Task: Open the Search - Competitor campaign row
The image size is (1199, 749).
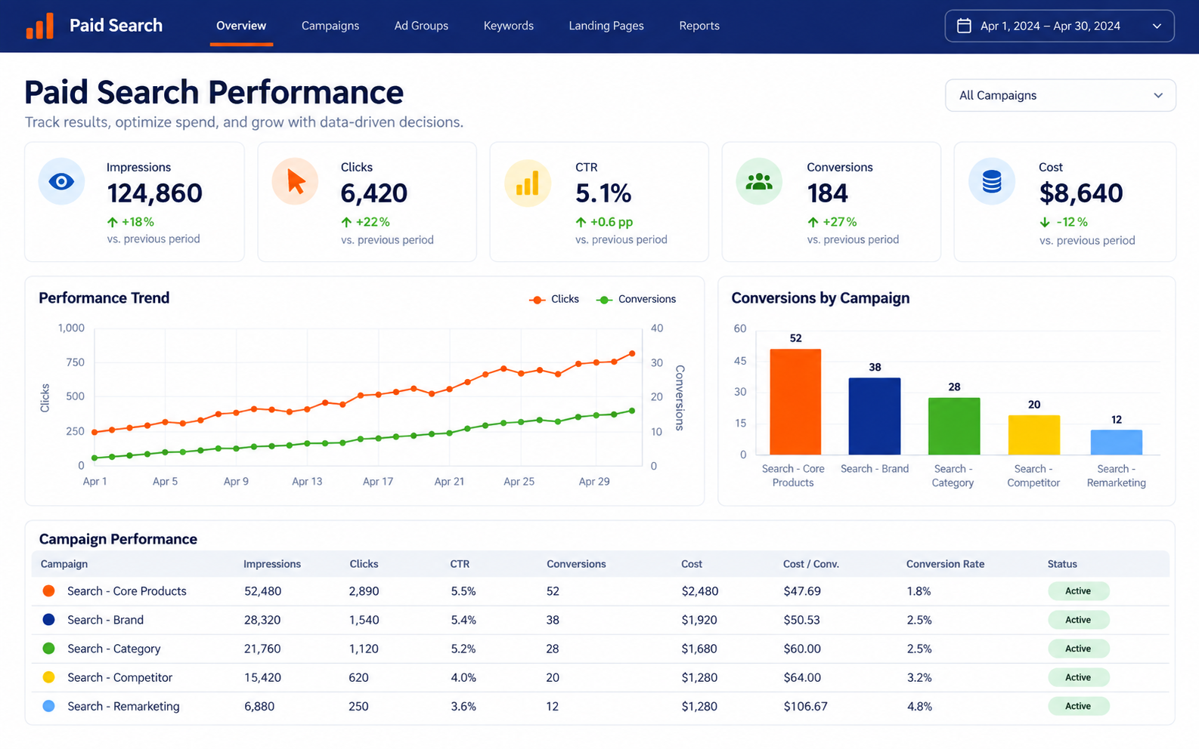Action: point(600,677)
